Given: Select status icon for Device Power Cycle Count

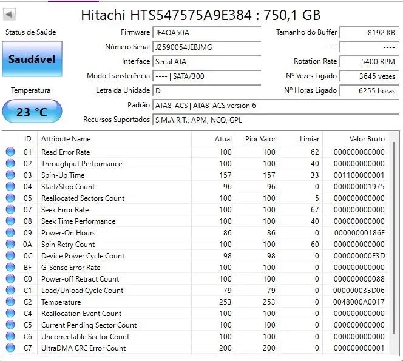Looking at the screenshot, I should tap(10, 255).
